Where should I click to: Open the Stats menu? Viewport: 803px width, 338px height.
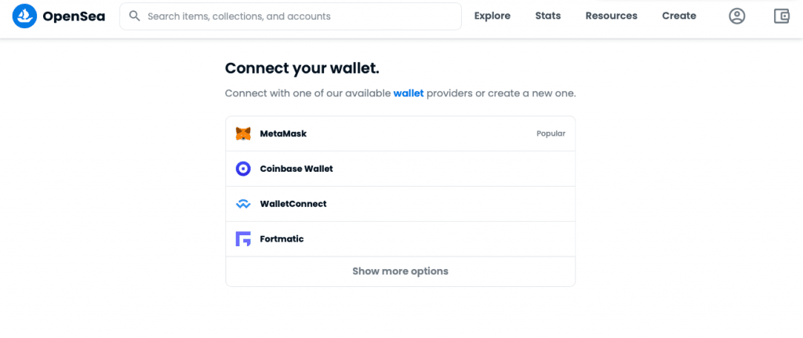[x=548, y=16]
